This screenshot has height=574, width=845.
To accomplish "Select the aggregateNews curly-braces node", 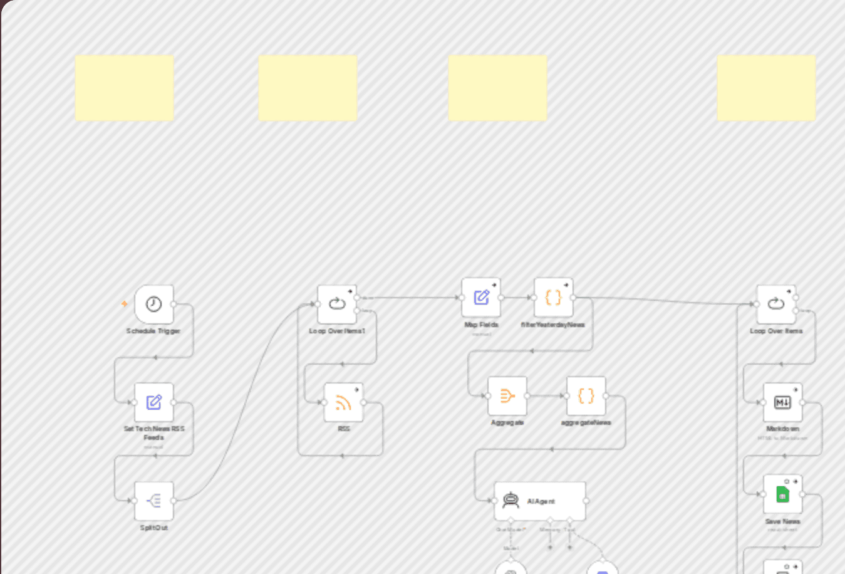I will (x=586, y=396).
